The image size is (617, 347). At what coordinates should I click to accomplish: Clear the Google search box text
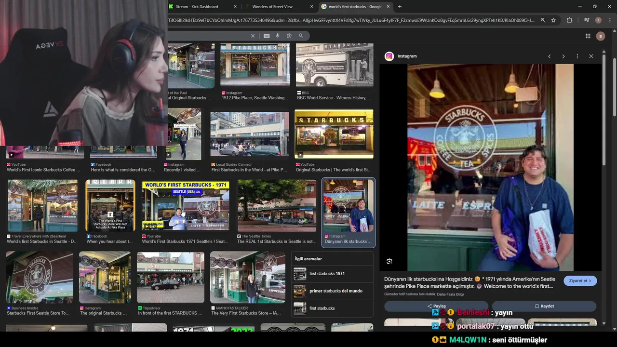point(253,36)
